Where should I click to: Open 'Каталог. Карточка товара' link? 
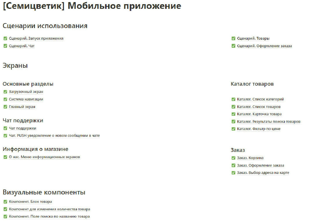click(x=259, y=114)
